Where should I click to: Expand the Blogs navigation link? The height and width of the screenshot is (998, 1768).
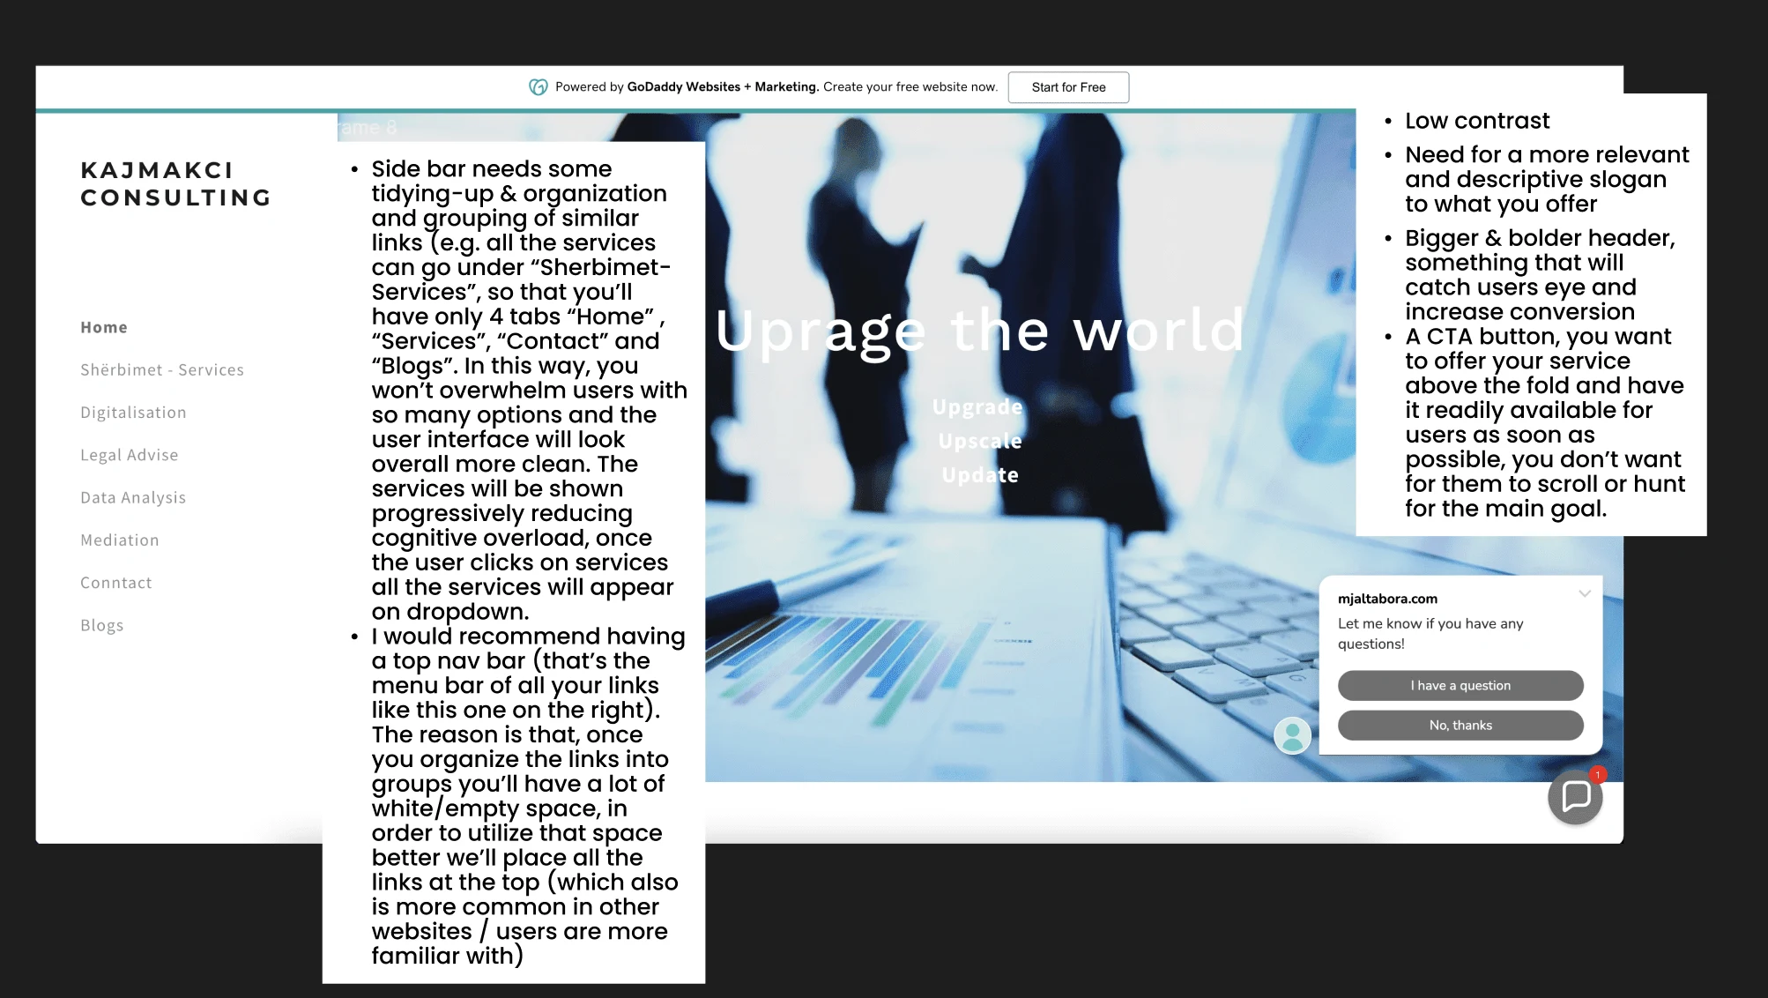click(102, 624)
